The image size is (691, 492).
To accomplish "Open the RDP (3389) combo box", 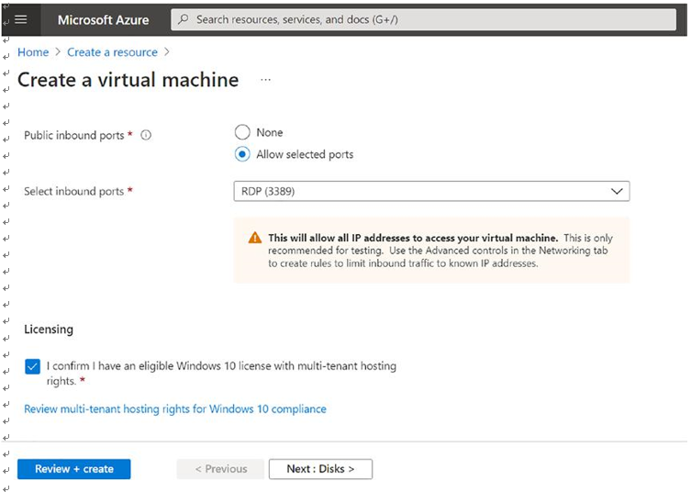I will tap(431, 191).
